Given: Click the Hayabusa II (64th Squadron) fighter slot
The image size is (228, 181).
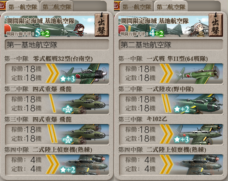Looking at the screenshot, I should [171, 74].
